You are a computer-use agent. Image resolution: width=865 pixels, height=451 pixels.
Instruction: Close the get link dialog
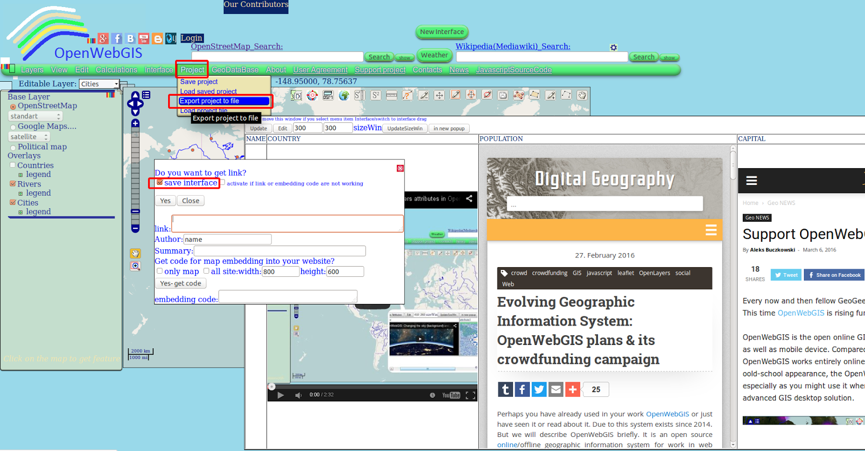400,168
